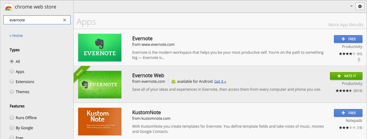Enable the By Google checkbox

[x=12, y=128]
